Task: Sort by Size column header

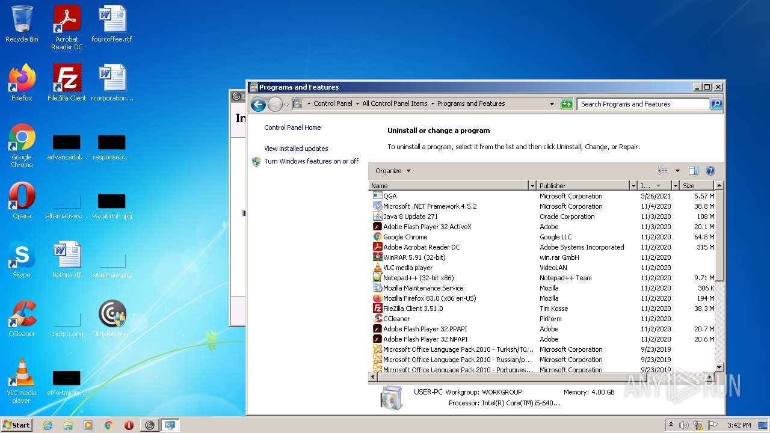Action: point(697,186)
